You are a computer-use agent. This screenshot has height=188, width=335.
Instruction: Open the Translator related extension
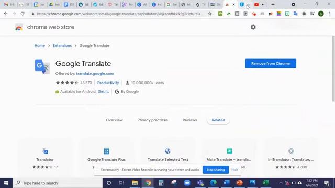click(x=45, y=158)
